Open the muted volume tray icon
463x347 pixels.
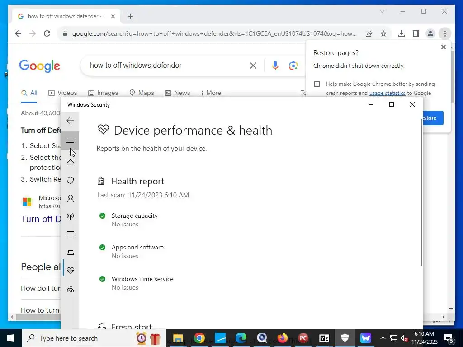click(404, 338)
